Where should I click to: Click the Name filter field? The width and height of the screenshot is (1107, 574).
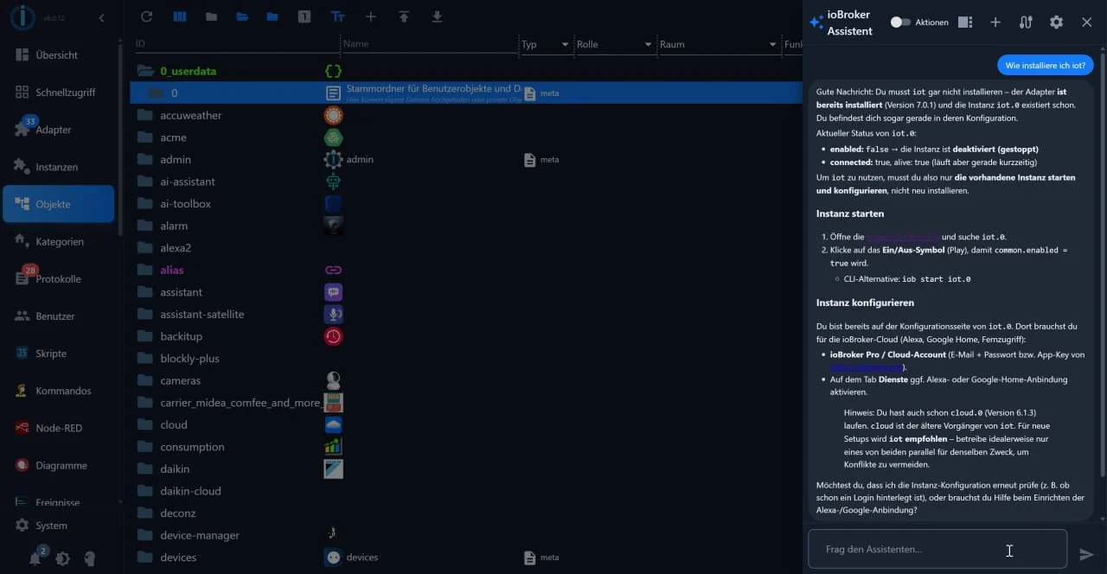pos(429,44)
